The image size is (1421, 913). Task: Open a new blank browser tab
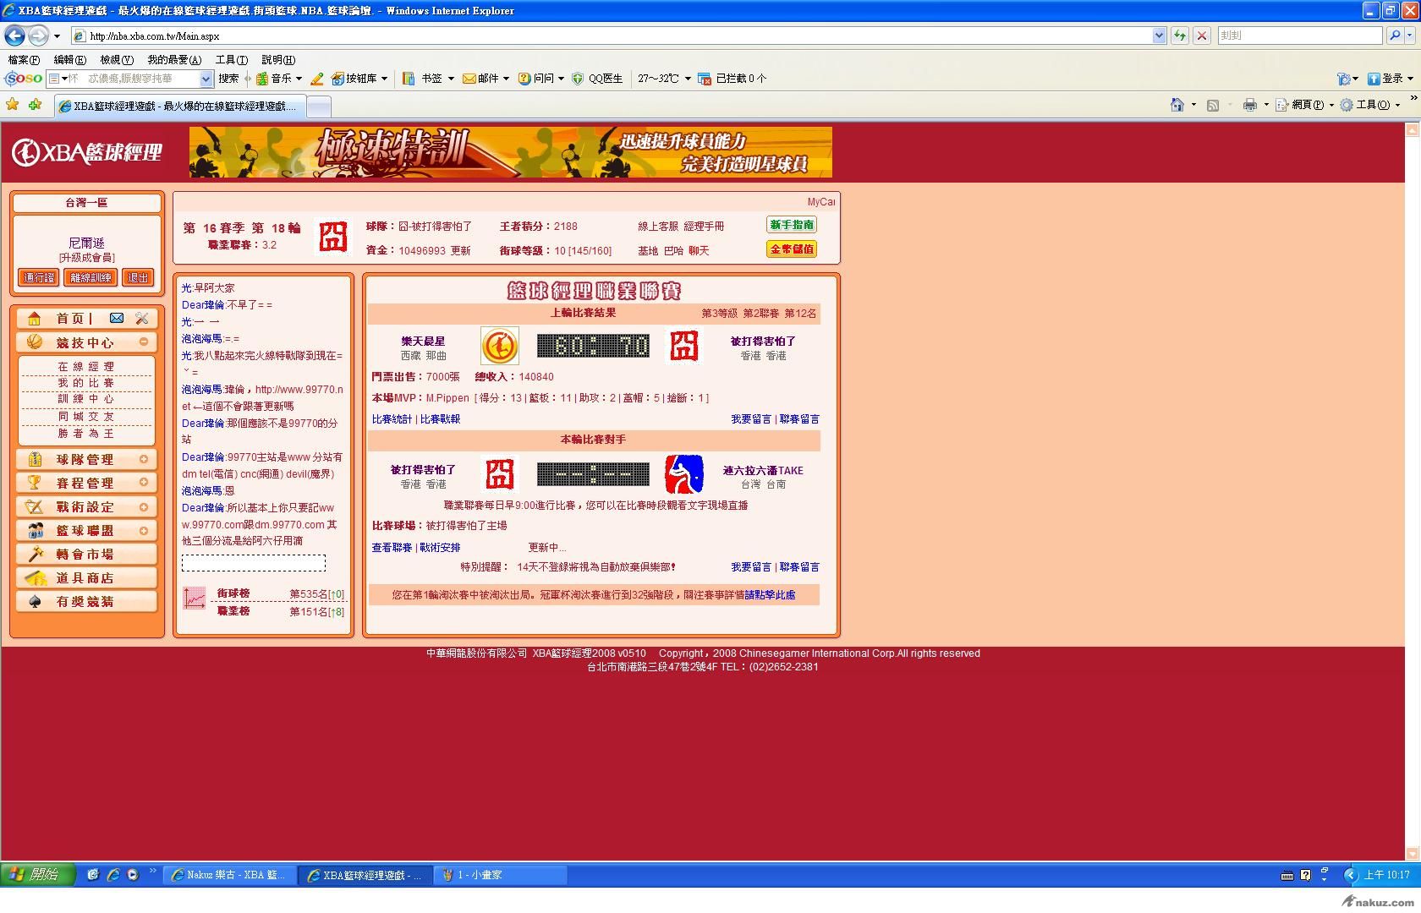[x=318, y=107]
